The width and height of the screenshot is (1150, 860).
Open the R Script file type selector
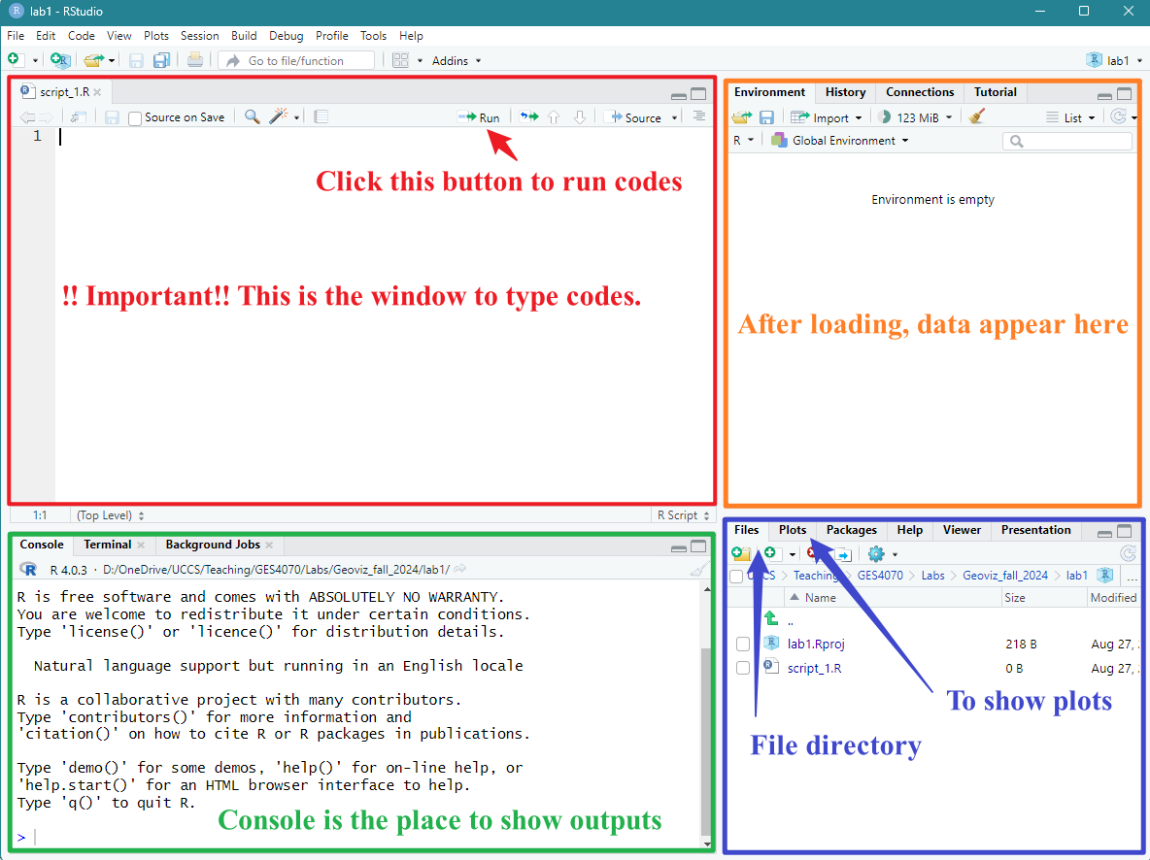pos(683,515)
